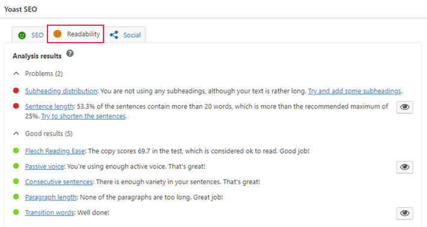Open the Consecutive sentences link
427x227 pixels.
tap(59, 181)
